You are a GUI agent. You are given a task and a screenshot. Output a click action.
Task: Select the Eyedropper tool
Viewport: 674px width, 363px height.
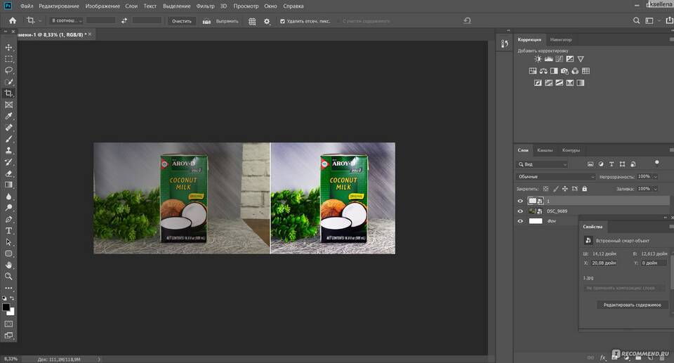point(8,116)
